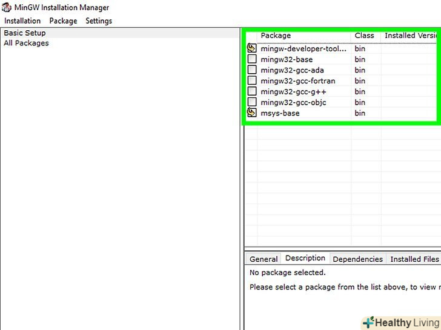
Task: Tick the mingw32-gcc-g++ package checkbox
Action: [252, 91]
